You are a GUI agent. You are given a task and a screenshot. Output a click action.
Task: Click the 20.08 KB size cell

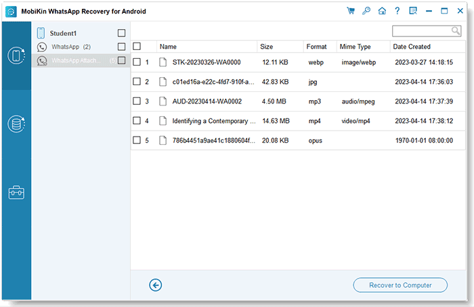pos(275,141)
